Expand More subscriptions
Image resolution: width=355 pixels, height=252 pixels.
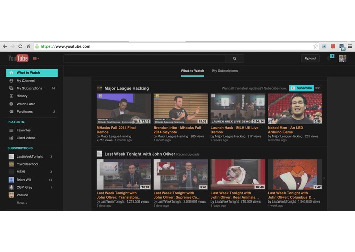(22, 203)
